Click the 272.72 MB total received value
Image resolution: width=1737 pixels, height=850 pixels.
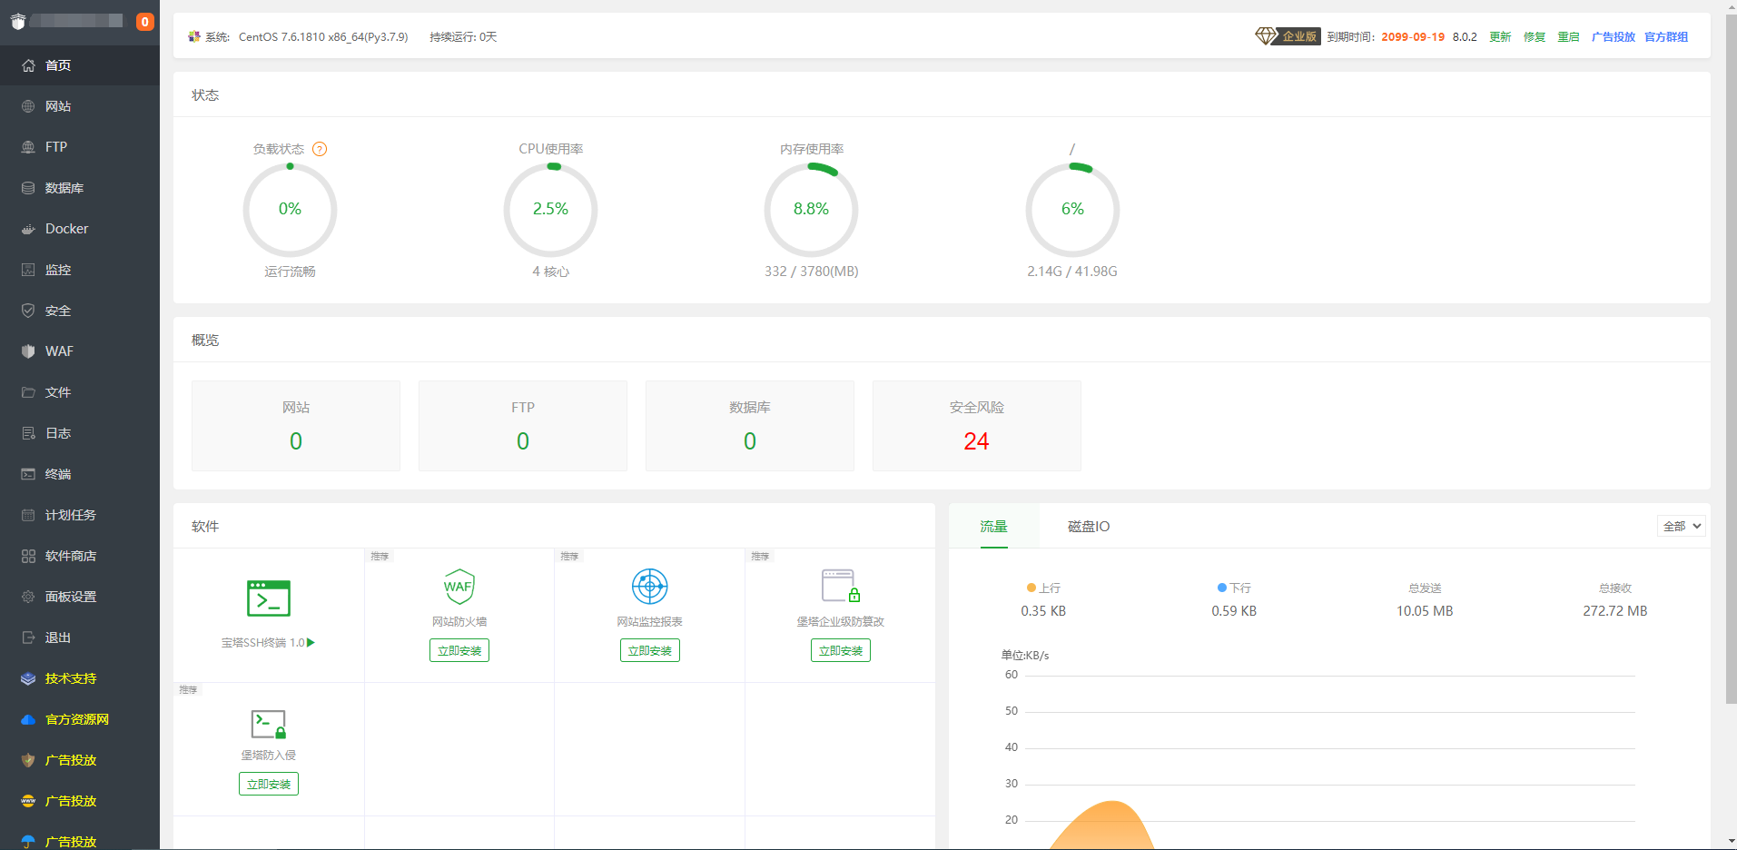tap(1615, 611)
